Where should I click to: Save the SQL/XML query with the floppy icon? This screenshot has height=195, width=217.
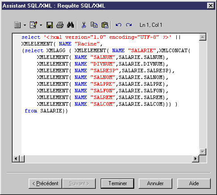[50, 25]
